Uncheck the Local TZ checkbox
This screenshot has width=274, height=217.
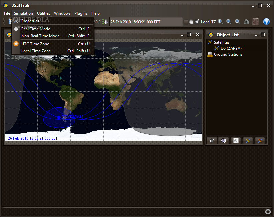click(x=197, y=22)
